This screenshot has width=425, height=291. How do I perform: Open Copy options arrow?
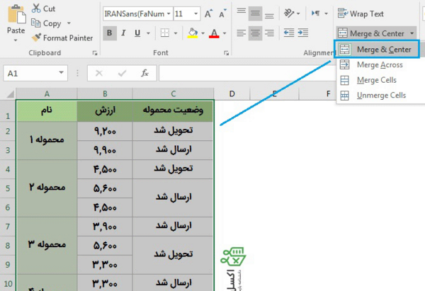69,23
